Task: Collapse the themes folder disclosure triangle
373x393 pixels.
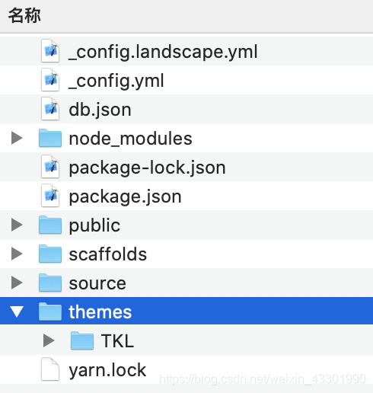Action: tap(17, 312)
